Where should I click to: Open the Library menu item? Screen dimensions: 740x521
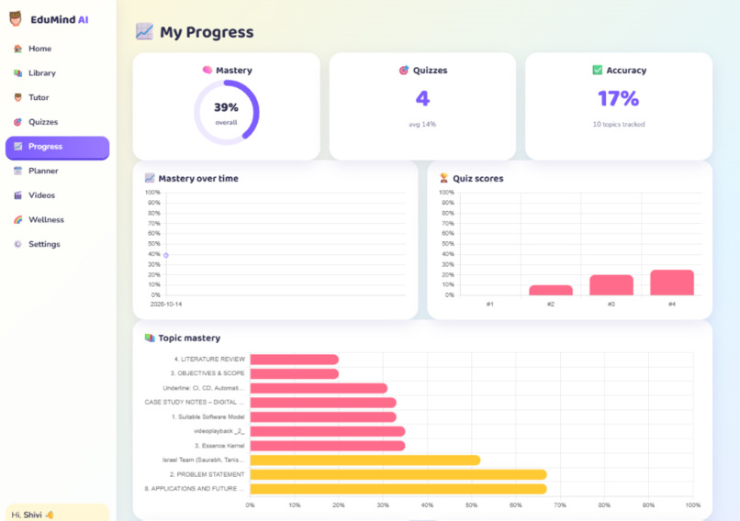pyautogui.click(x=58, y=73)
